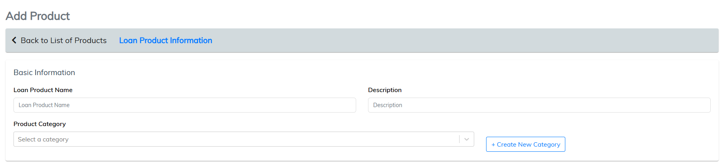
Task: Click the 'Select a category' placeholder text
Action: click(43, 139)
